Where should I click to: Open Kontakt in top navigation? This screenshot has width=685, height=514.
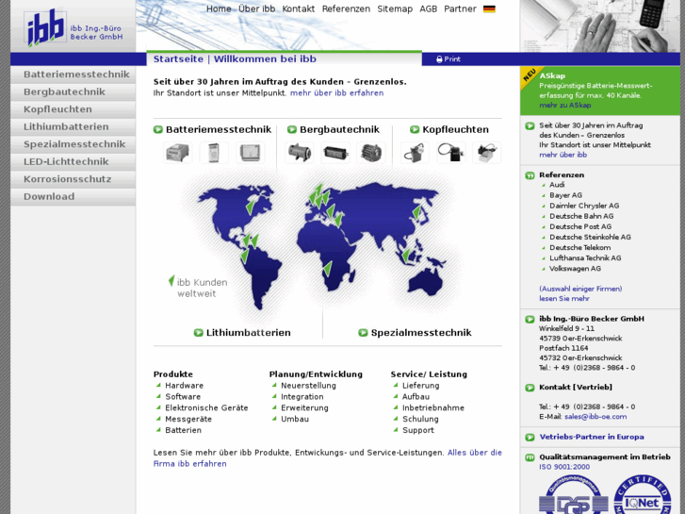coord(299,8)
